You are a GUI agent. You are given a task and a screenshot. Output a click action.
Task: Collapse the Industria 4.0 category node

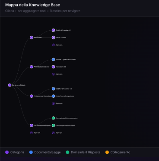[x=32, y=38]
